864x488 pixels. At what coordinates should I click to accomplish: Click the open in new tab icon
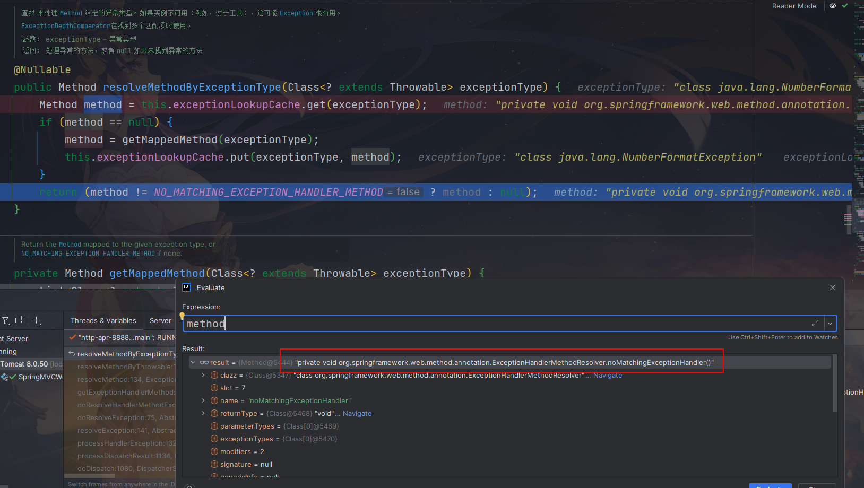point(19,320)
